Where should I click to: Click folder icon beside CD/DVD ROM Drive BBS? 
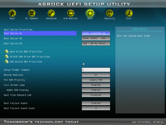click(x=7, y=56)
